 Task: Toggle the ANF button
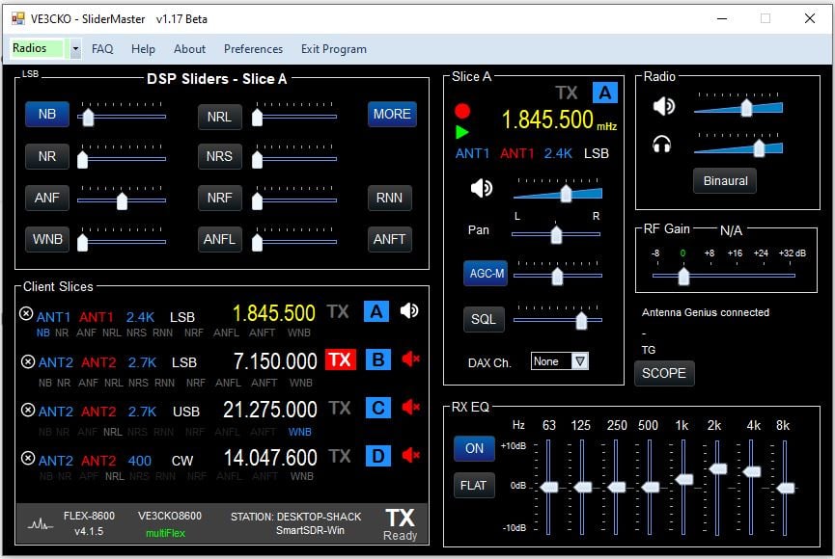click(47, 198)
